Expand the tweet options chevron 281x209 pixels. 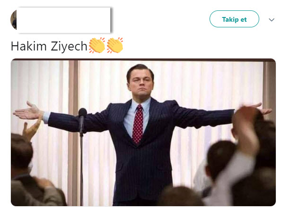(272, 20)
